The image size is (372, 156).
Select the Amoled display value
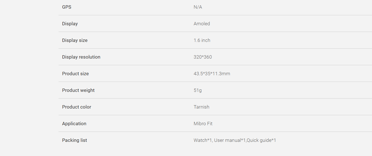coord(202,24)
